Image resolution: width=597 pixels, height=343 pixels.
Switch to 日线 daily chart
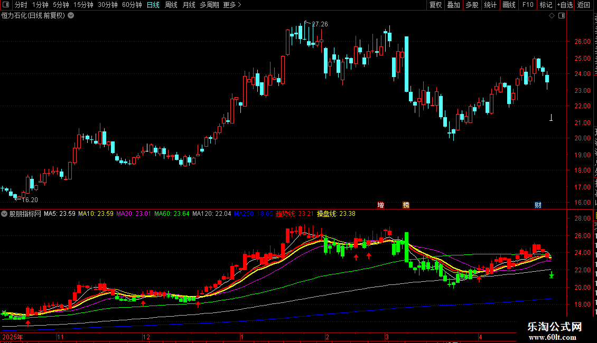click(x=153, y=5)
